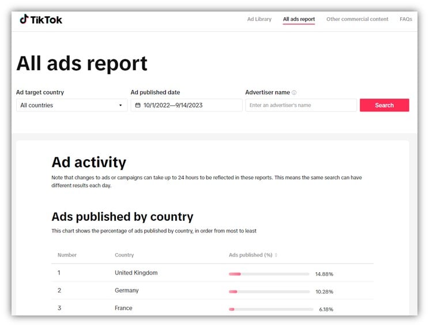Click the advertiser name input field
Viewport: 429px width, 327px height.
301,105
